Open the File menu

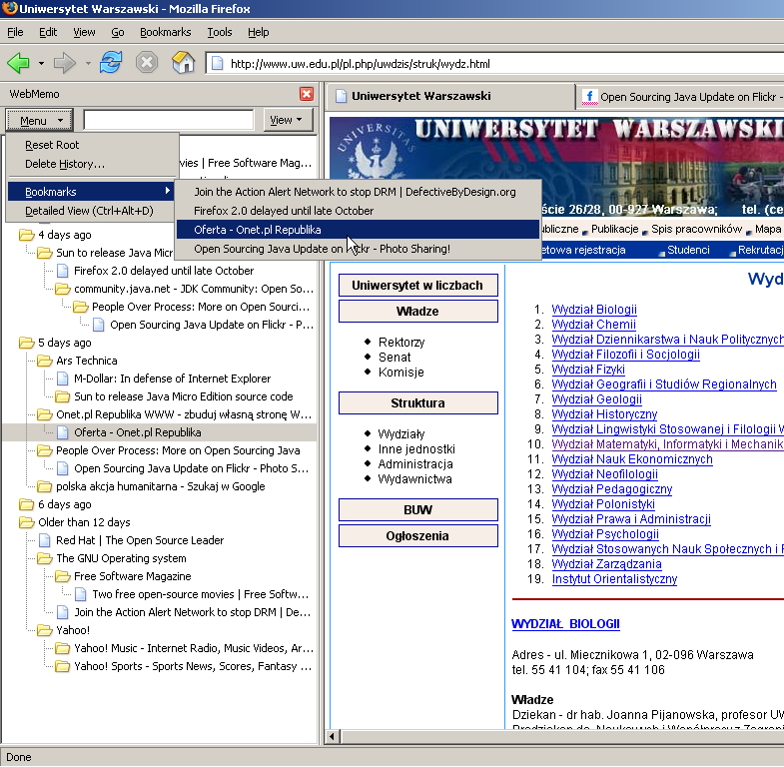(15, 32)
